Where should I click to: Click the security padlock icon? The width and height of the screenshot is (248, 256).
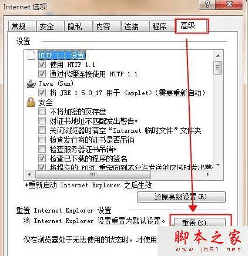[x=31, y=102]
